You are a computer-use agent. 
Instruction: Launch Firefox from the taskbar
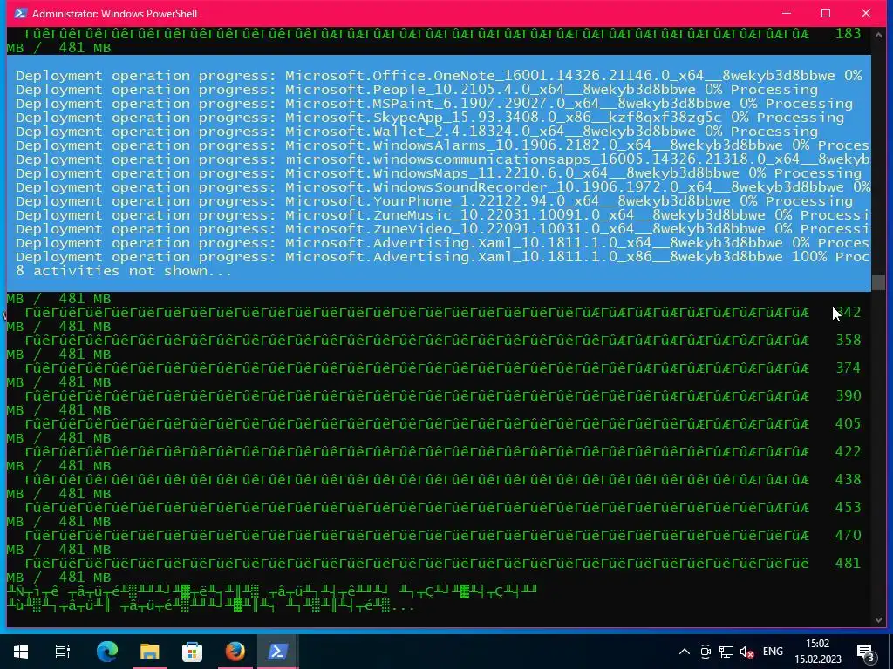pyautogui.click(x=235, y=652)
